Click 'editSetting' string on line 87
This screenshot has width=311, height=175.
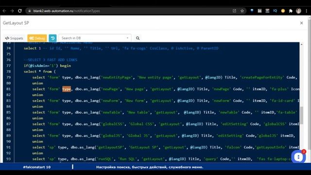(234, 124)
